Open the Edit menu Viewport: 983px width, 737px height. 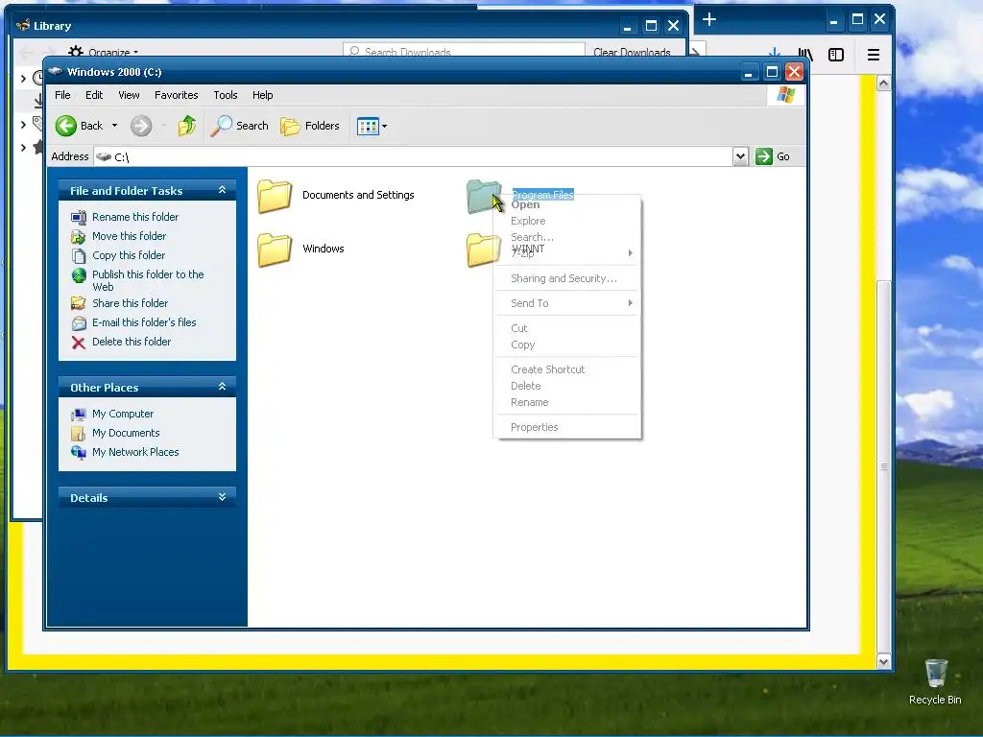tap(94, 95)
